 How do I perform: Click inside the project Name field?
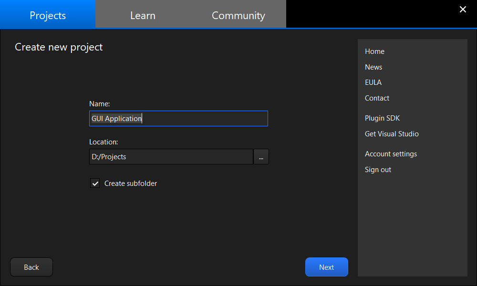click(x=178, y=118)
